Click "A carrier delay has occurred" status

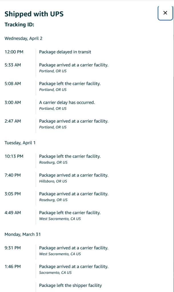[67, 102]
